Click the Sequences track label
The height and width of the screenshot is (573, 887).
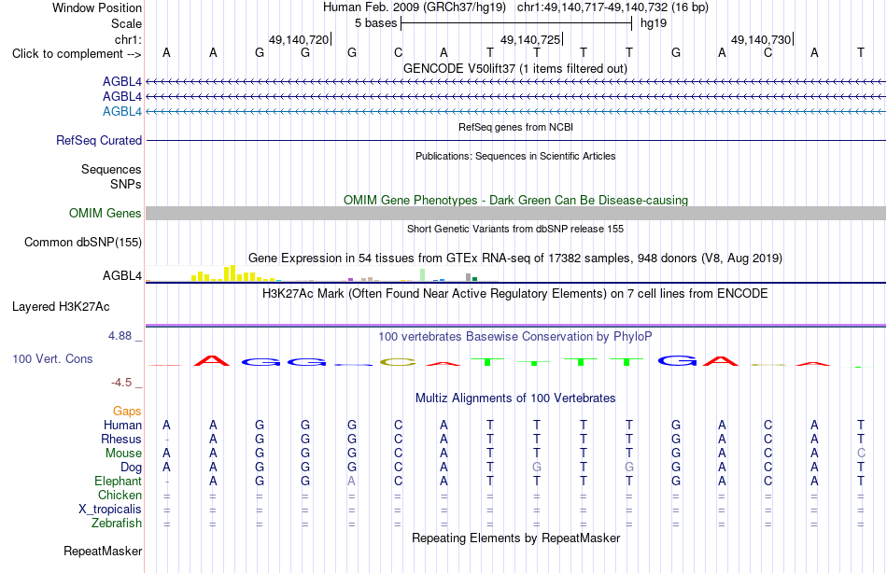point(111,169)
